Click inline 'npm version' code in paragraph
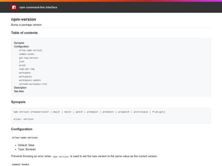 coord(60,157)
